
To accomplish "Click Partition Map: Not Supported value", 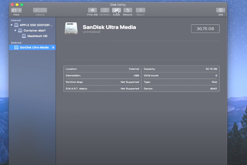I will (130, 82).
